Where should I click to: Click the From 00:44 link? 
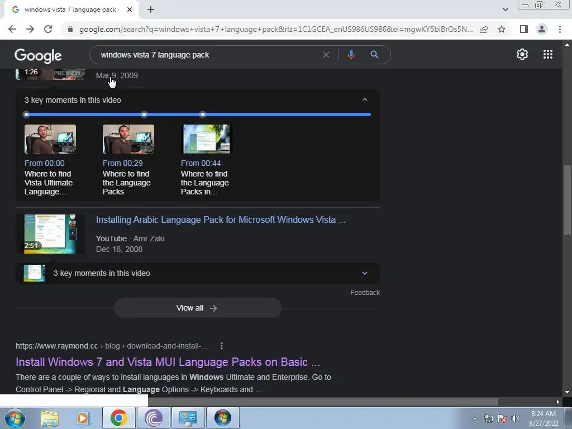pyautogui.click(x=201, y=163)
